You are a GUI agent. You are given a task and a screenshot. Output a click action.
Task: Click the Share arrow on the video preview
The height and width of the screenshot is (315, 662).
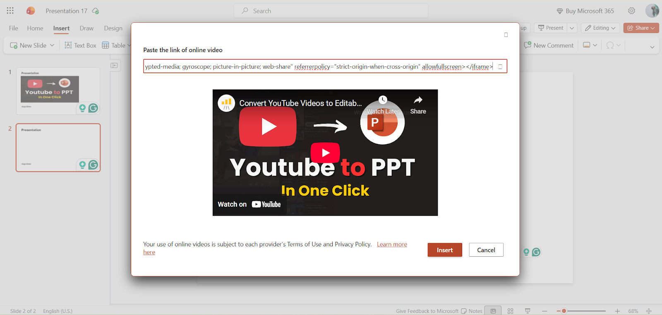point(418,100)
